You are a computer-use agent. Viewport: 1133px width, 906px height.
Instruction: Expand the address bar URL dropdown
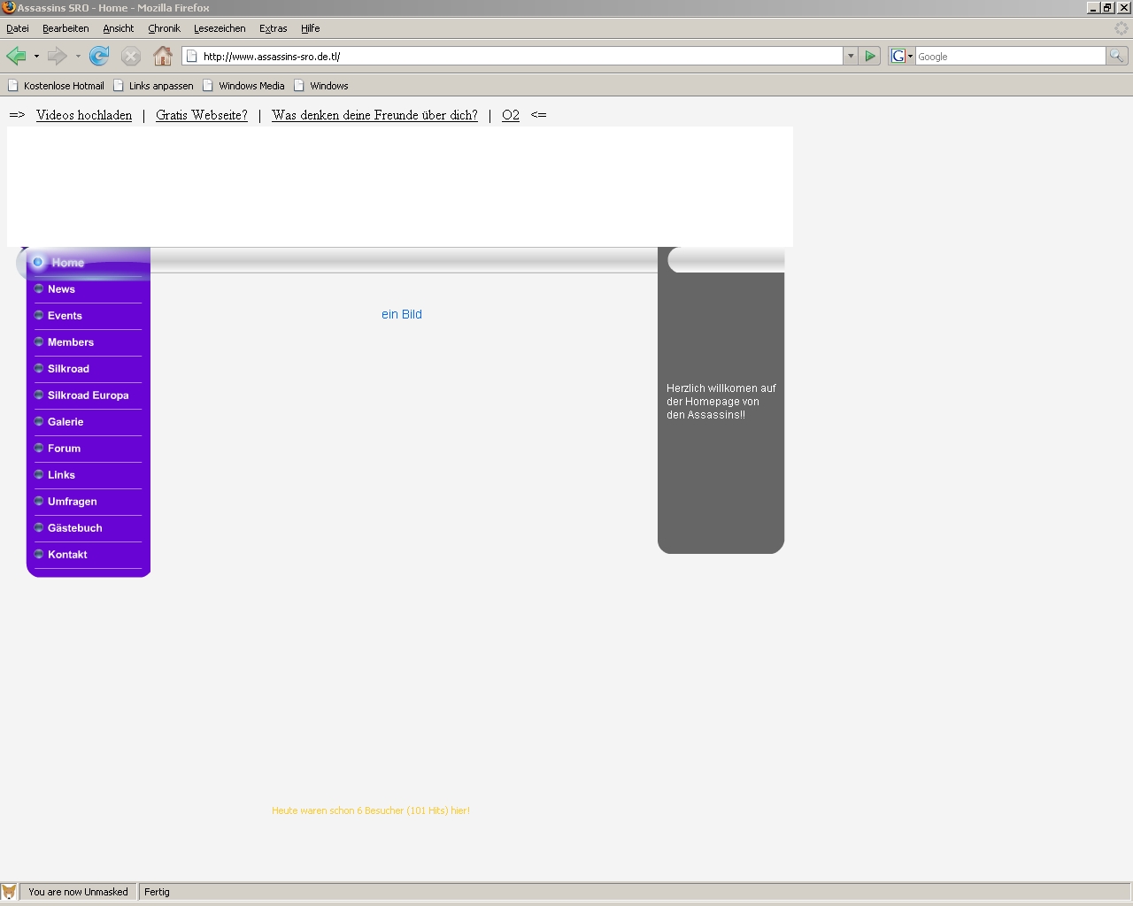coord(851,56)
